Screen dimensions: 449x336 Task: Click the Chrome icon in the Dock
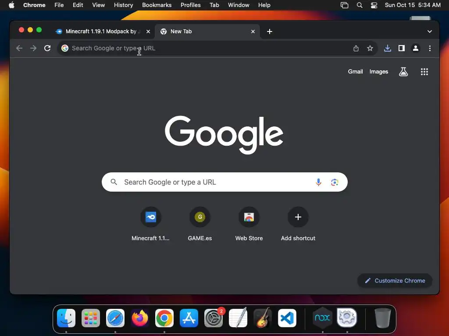[164, 318]
